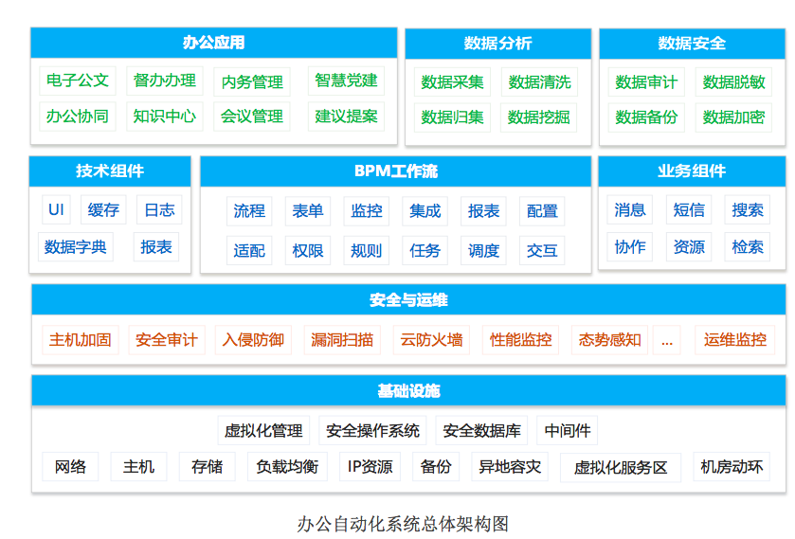795x539 pixels.
Task: Select the 数据采集 box
Action: point(452,82)
